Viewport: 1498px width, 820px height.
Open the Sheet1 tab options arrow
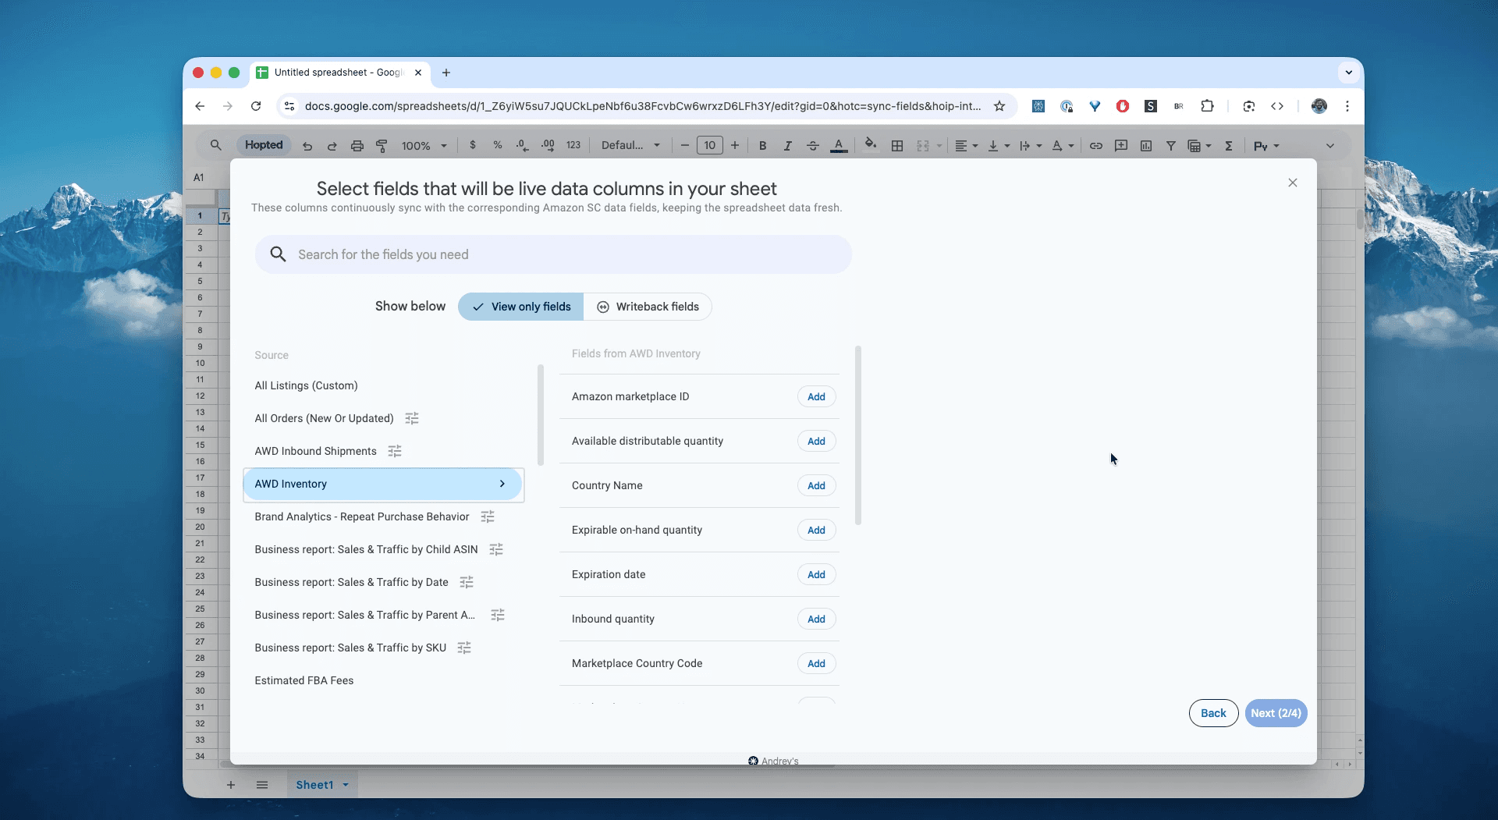click(x=346, y=786)
